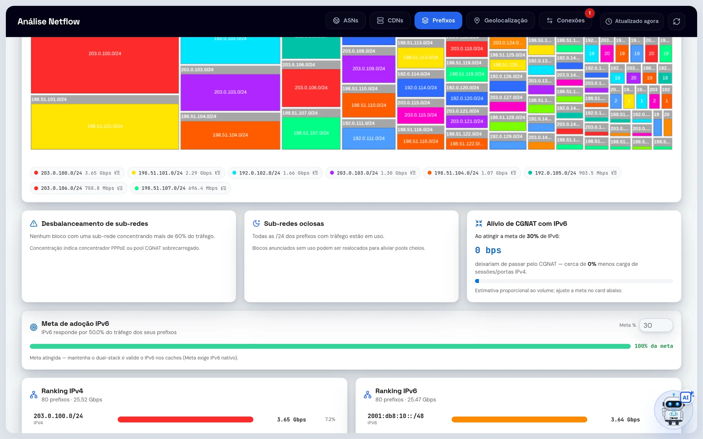Switch to the ASNs tab

click(345, 20)
